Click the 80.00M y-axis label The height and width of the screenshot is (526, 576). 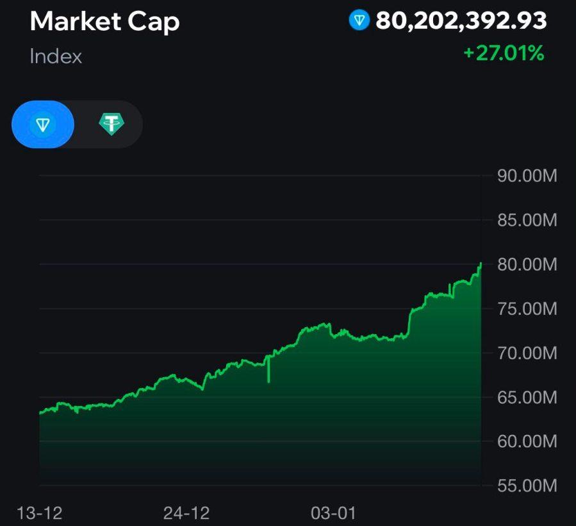(527, 264)
